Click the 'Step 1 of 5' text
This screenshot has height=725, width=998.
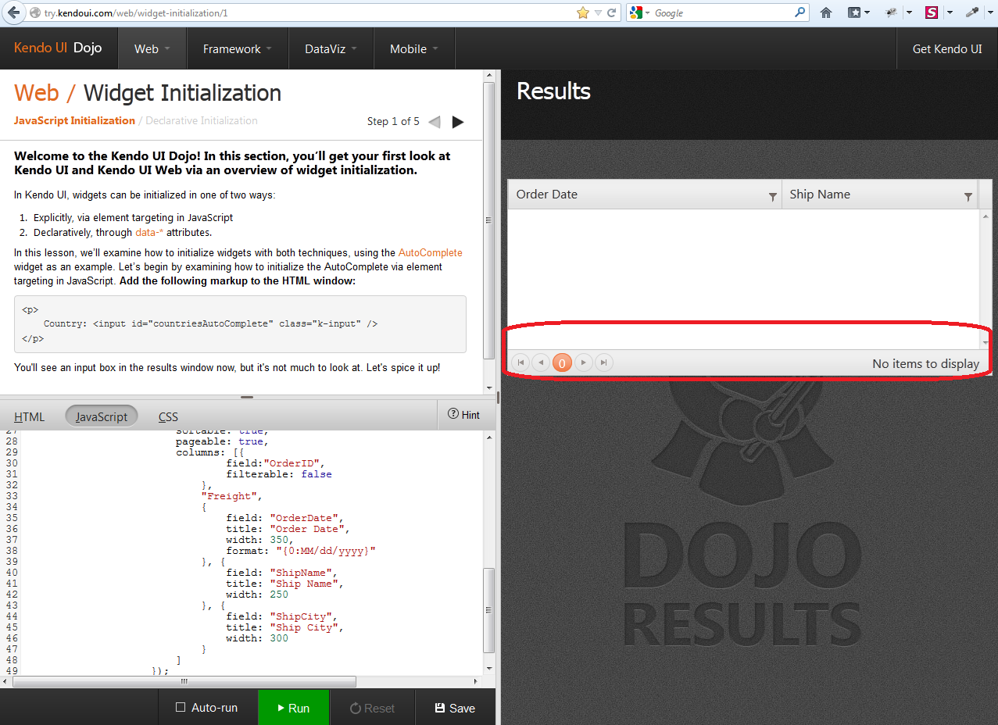pyautogui.click(x=393, y=121)
